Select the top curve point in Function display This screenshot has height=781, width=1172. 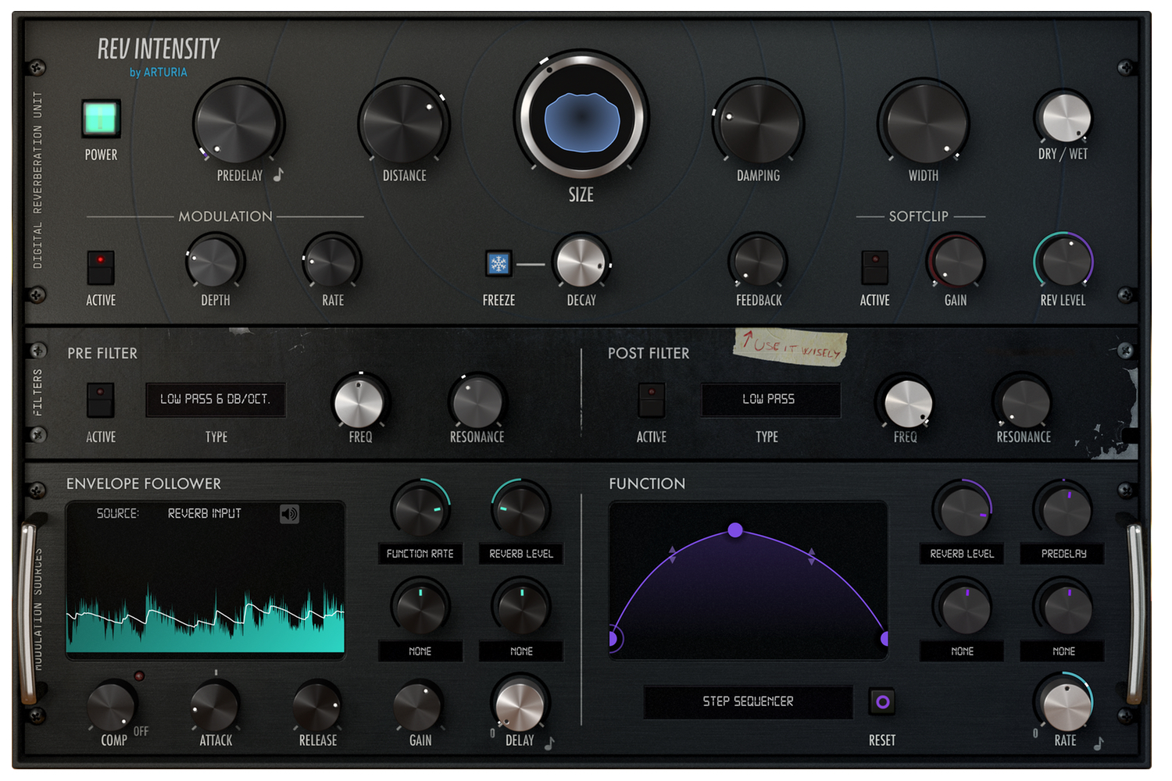point(735,530)
